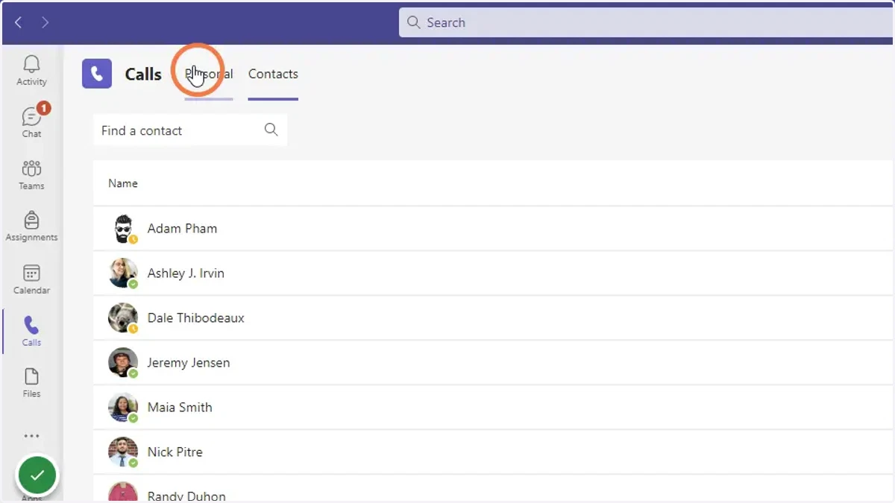Viewport: 895px width, 503px height.
Task: Select contact name Jeremy Jensen
Action: coord(189,363)
